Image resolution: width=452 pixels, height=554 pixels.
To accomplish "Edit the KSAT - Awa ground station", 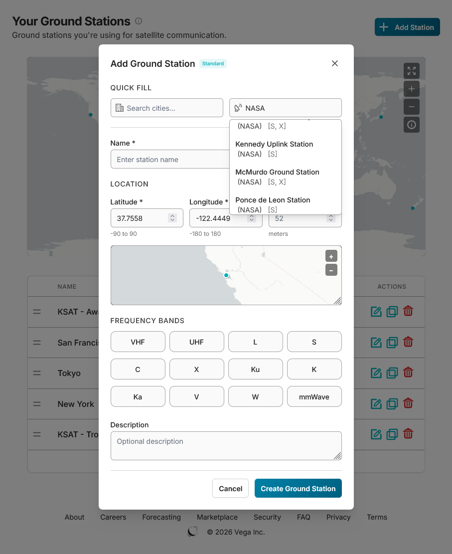I will pyautogui.click(x=376, y=312).
